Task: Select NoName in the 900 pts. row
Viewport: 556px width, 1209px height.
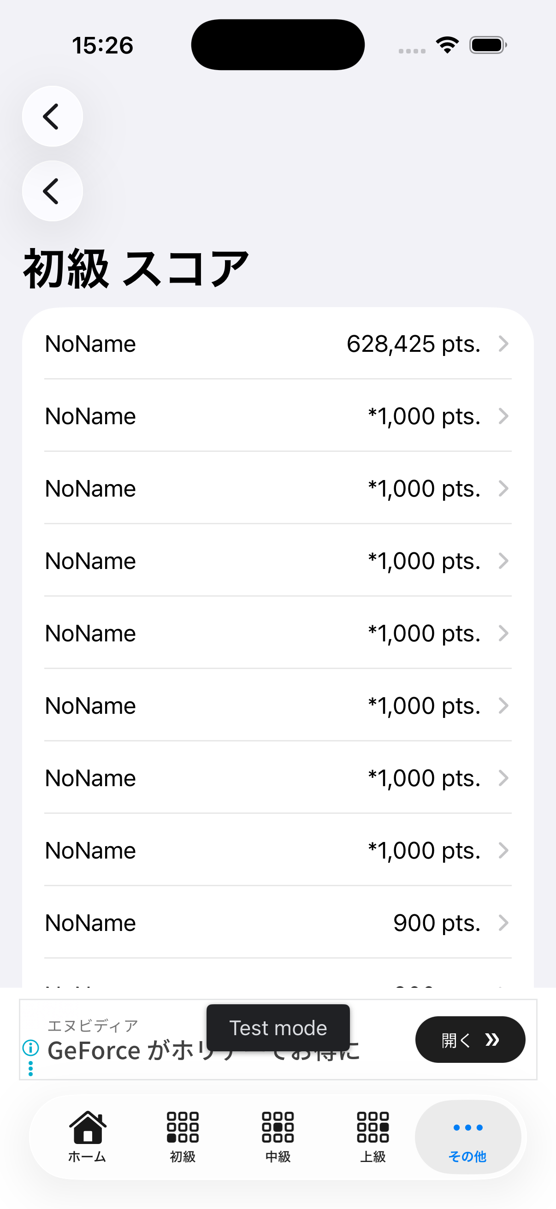Action: click(90, 923)
